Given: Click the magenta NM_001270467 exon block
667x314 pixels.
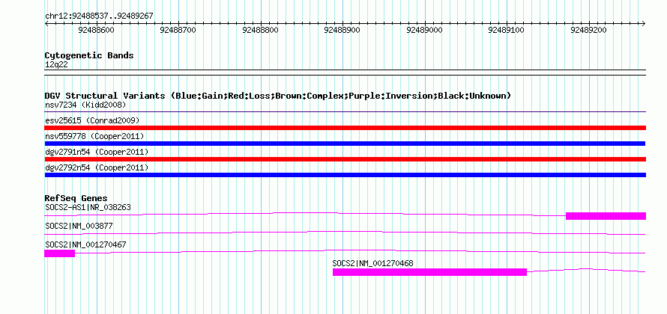Looking at the screenshot, I should point(59,253).
